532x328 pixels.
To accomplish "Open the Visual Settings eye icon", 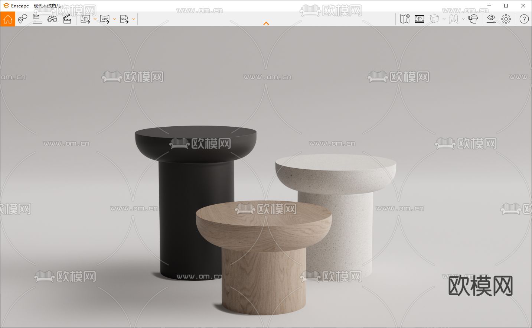I will coord(491,19).
